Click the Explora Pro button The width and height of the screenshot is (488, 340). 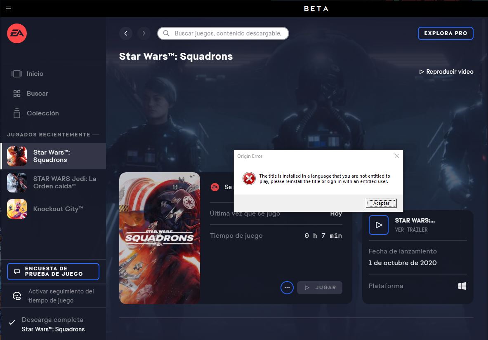point(446,33)
